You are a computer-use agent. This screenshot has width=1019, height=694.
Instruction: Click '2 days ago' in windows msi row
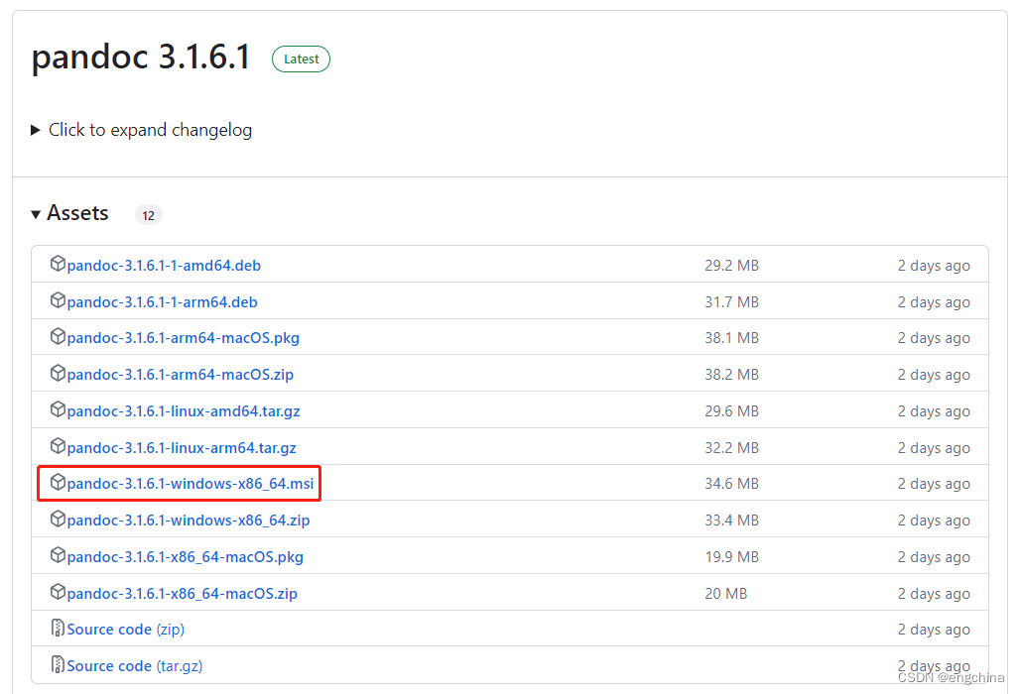click(x=934, y=484)
